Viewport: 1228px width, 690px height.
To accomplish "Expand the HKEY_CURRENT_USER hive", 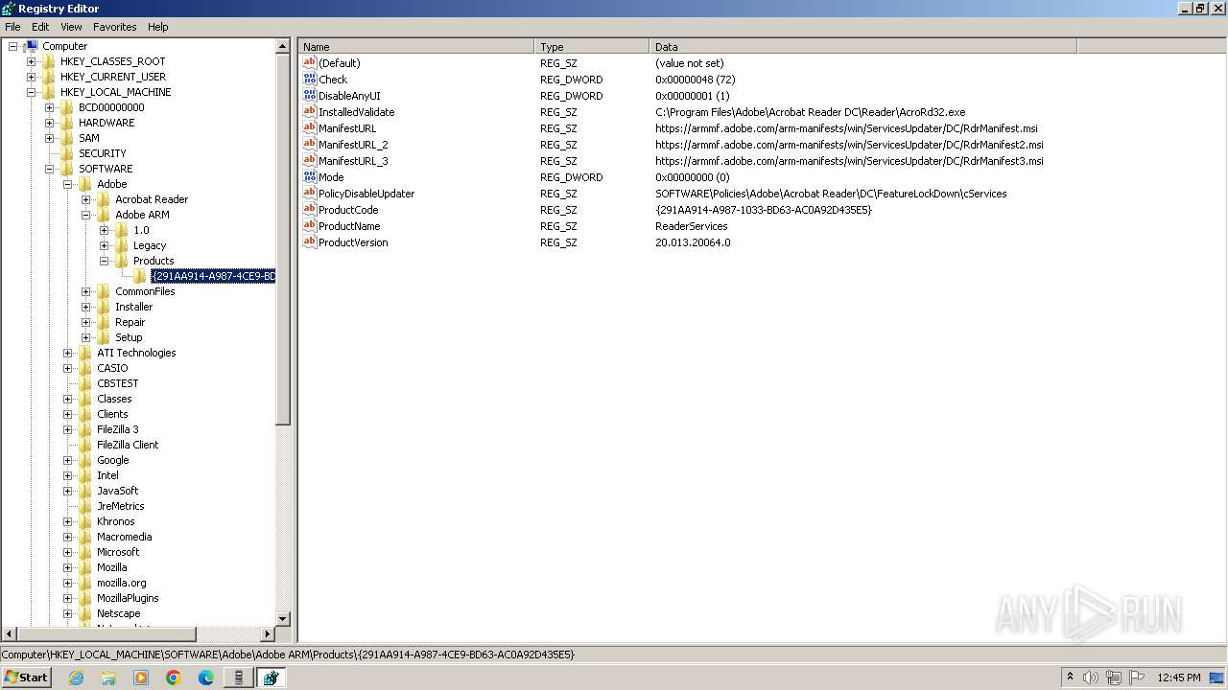I will [x=32, y=77].
